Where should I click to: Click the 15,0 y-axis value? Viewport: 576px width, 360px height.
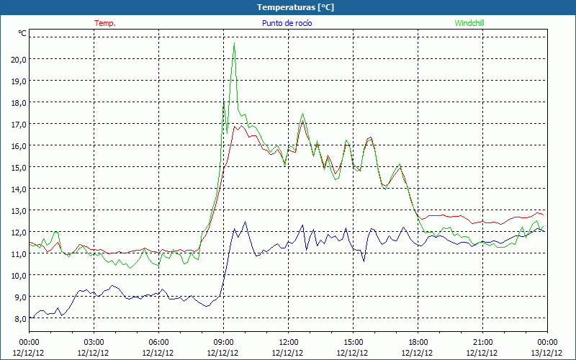pyautogui.click(x=19, y=168)
